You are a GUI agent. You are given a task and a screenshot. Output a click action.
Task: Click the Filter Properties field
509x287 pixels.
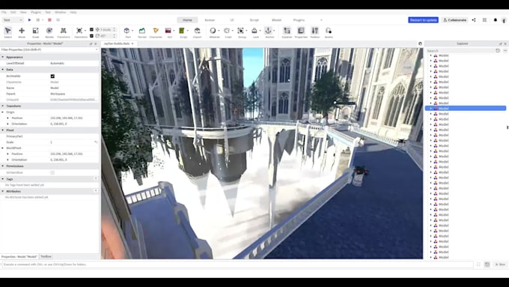coord(49,49)
